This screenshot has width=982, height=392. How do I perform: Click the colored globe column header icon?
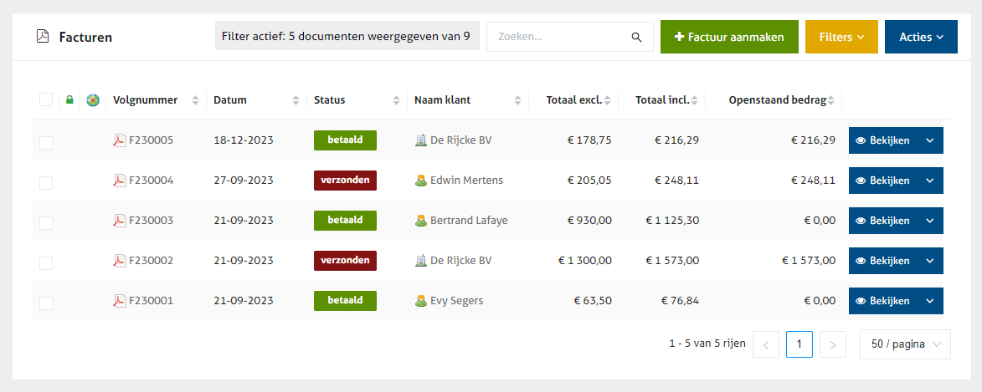(93, 100)
